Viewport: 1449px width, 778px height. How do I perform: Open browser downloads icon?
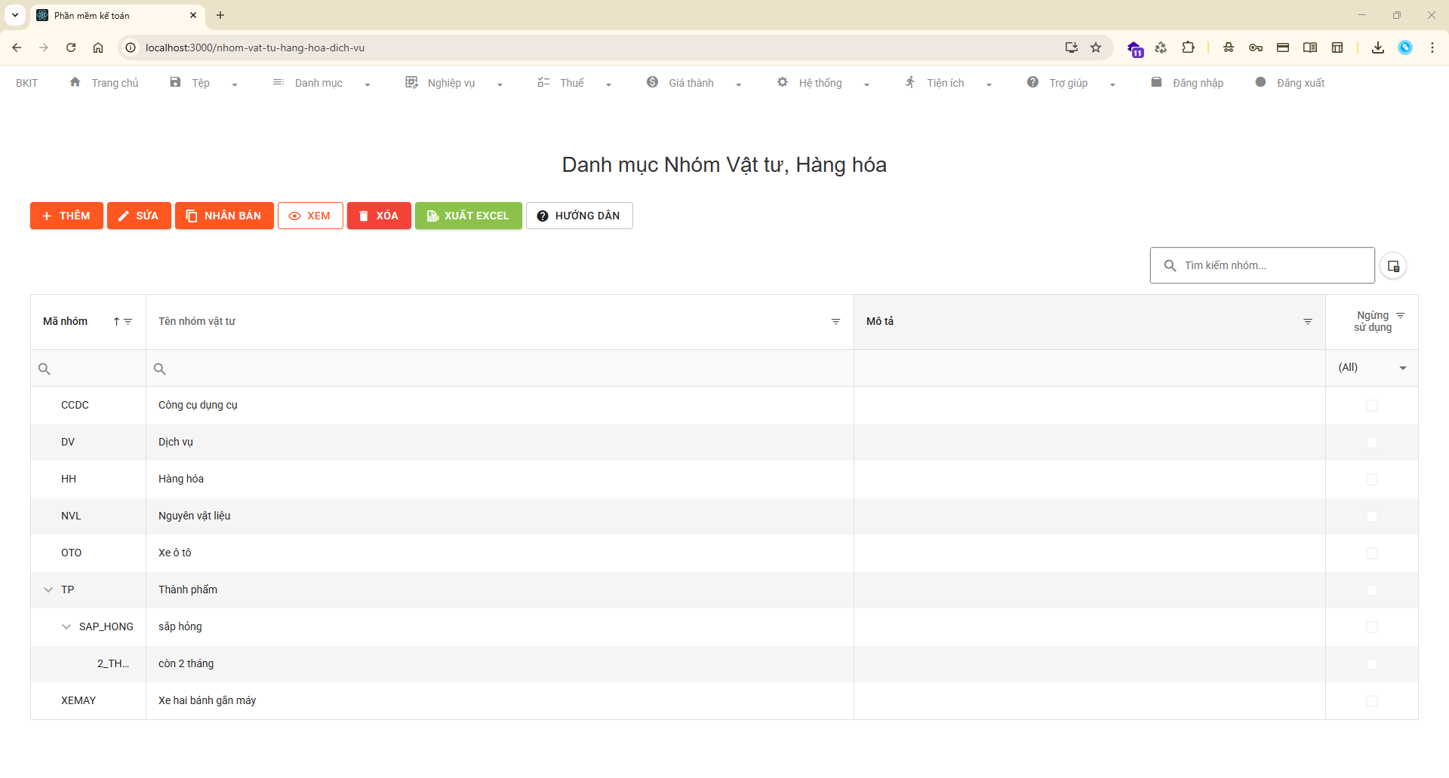click(1378, 47)
